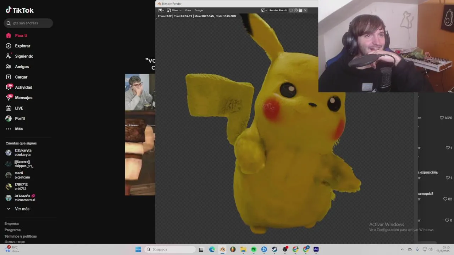The height and width of the screenshot is (255, 454).
Task: Open Términos y políticas footer link
Action: (x=21, y=236)
